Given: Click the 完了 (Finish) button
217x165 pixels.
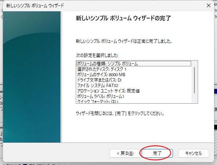Looking at the screenshot, I should click(157, 153).
